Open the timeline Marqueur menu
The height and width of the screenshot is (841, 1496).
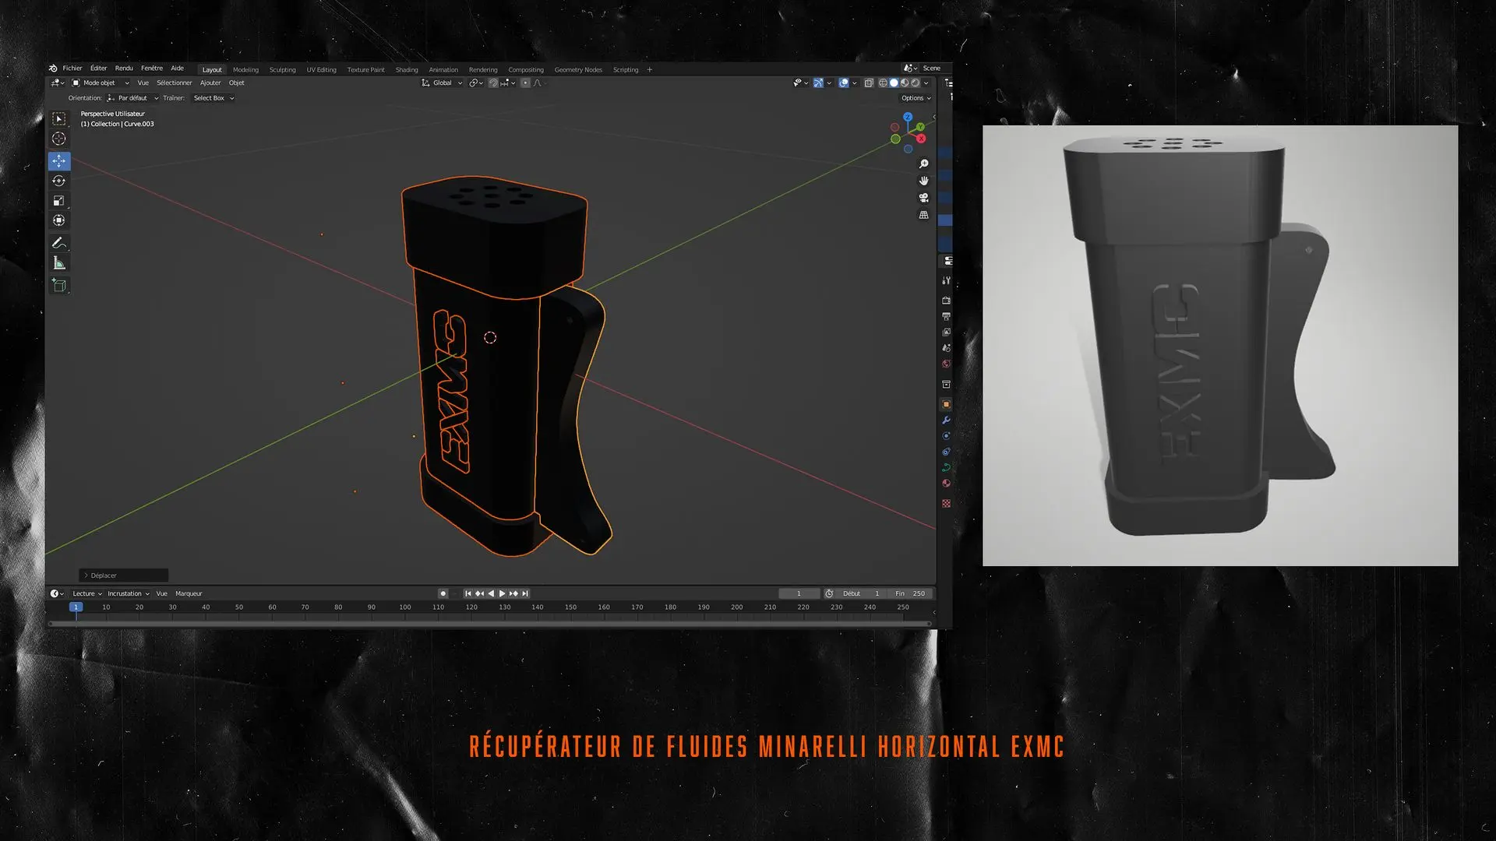(189, 593)
